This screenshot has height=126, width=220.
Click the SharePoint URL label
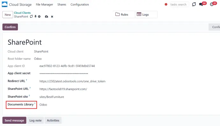[18, 89]
